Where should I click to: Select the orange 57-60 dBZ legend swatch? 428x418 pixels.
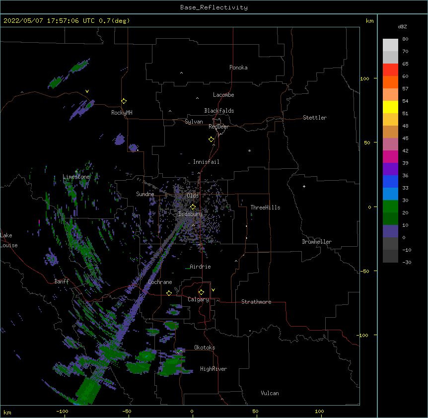pos(390,82)
